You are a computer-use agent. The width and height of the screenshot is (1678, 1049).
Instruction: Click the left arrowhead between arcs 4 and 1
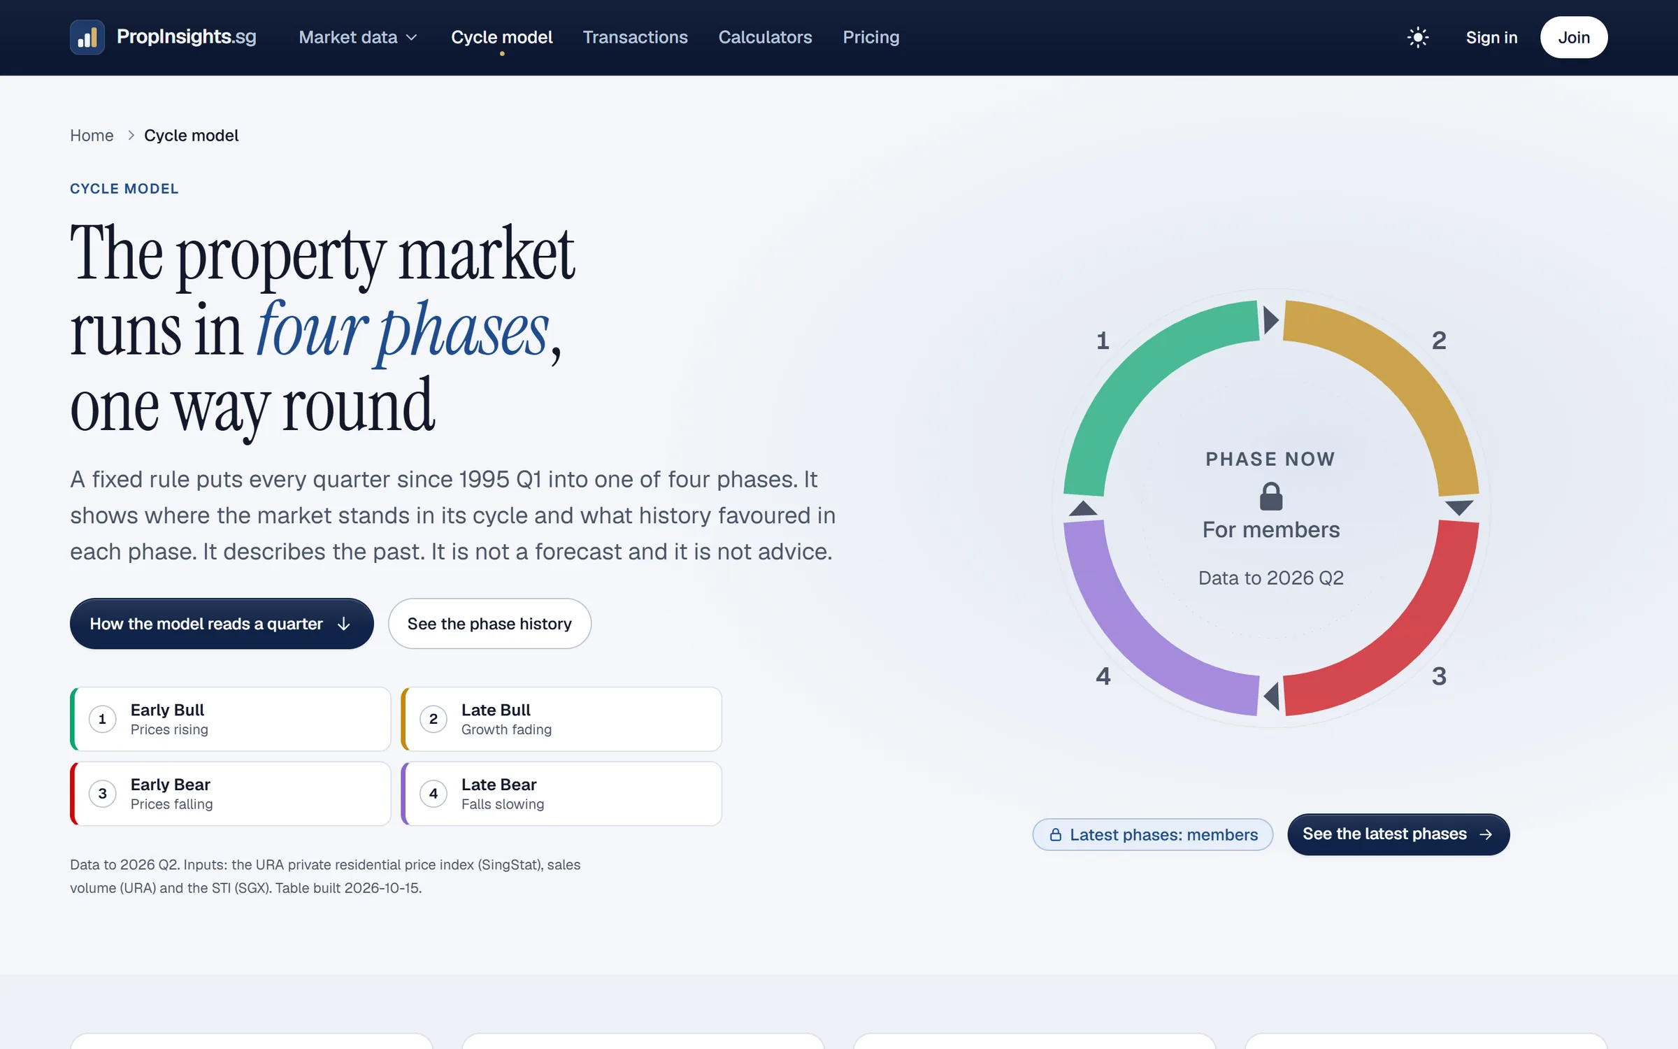pyautogui.click(x=1083, y=508)
